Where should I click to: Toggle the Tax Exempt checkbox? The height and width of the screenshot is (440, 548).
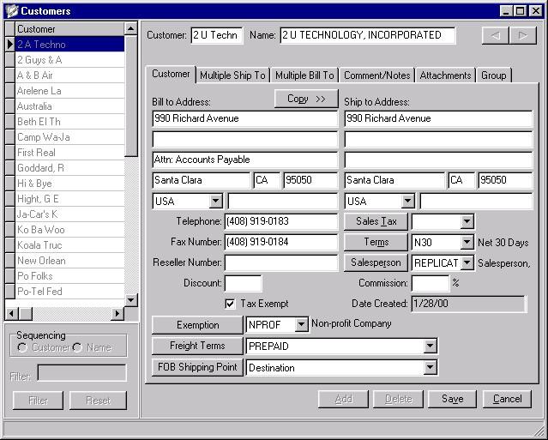pyautogui.click(x=230, y=304)
